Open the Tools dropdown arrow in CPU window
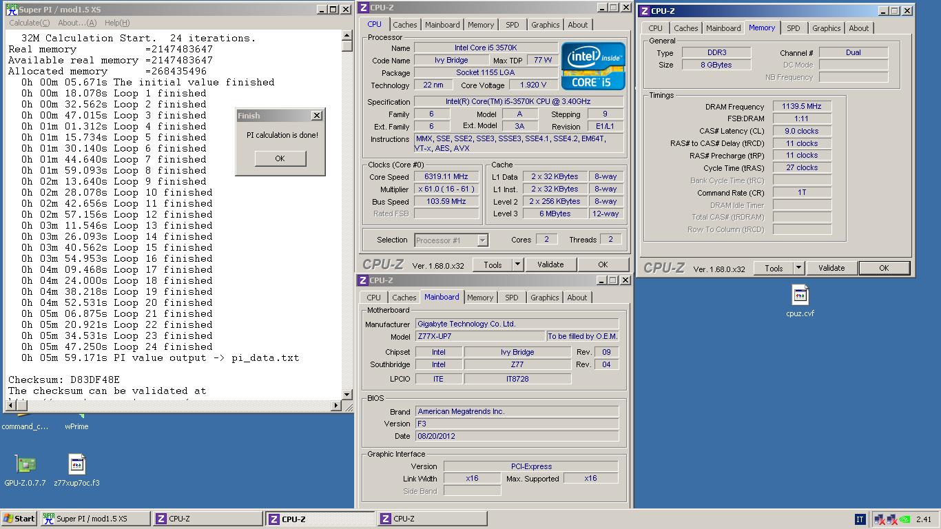Screen dimensions: 941x529 [517, 264]
